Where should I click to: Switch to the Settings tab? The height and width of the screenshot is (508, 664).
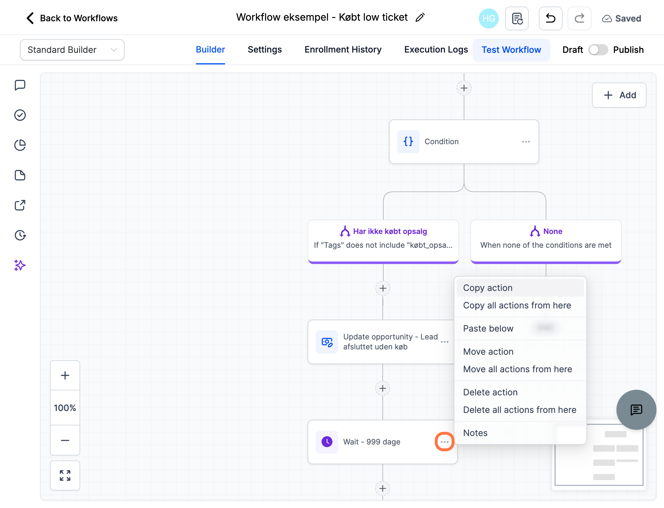[265, 49]
